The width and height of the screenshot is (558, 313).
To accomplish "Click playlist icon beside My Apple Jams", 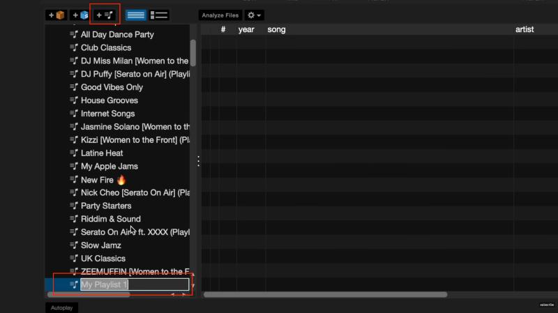I will [74, 166].
